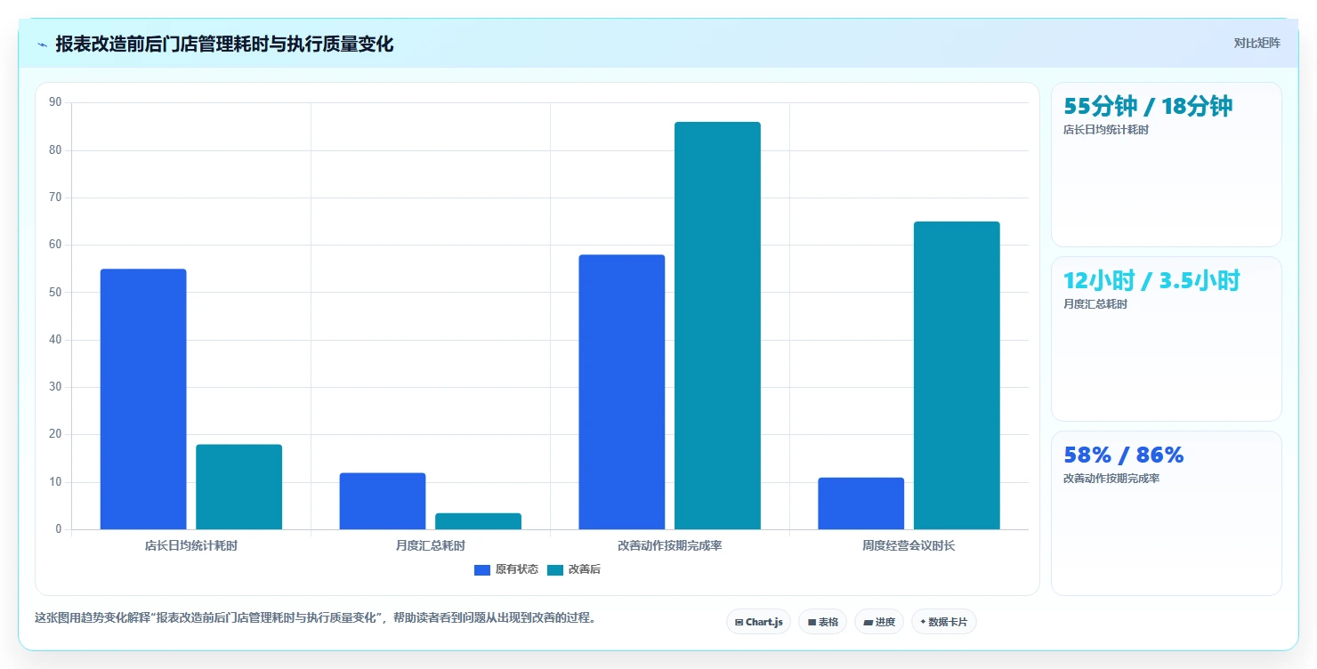Image resolution: width=1317 pixels, height=669 pixels.
Task: Click the 90 y-axis tick label
Action: pos(55,102)
